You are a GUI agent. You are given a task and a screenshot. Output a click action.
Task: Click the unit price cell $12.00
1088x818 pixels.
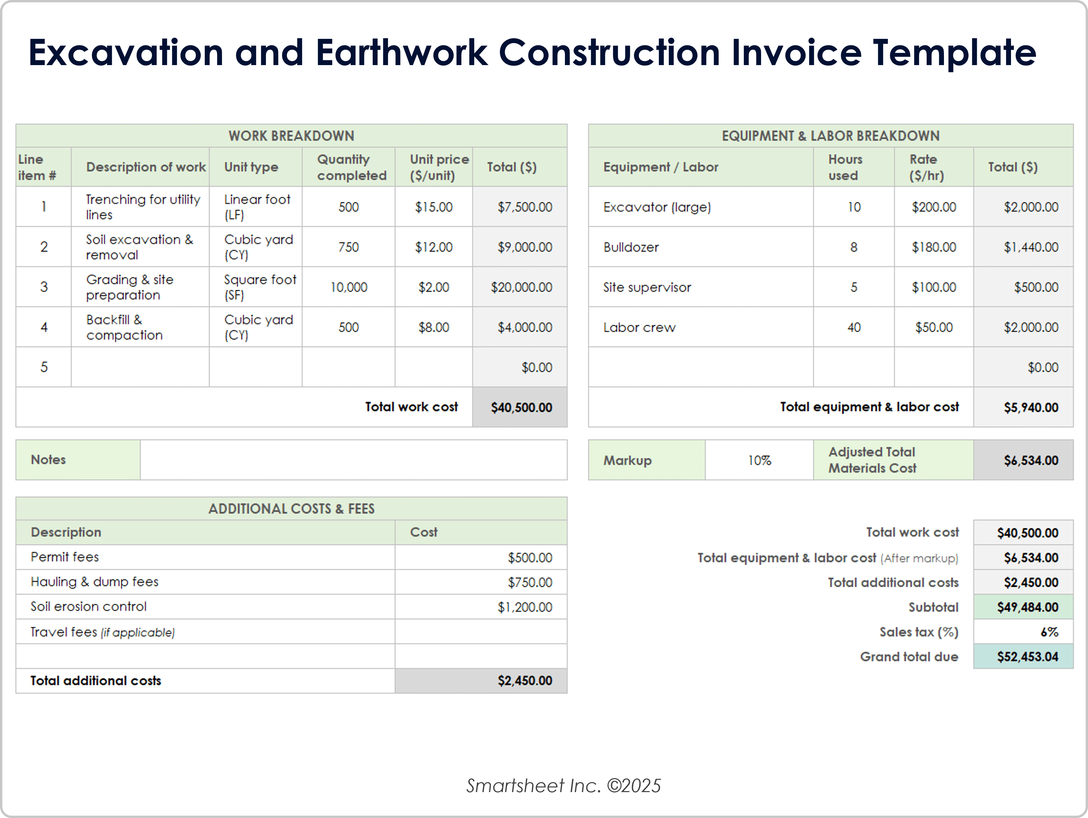[434, 247]
